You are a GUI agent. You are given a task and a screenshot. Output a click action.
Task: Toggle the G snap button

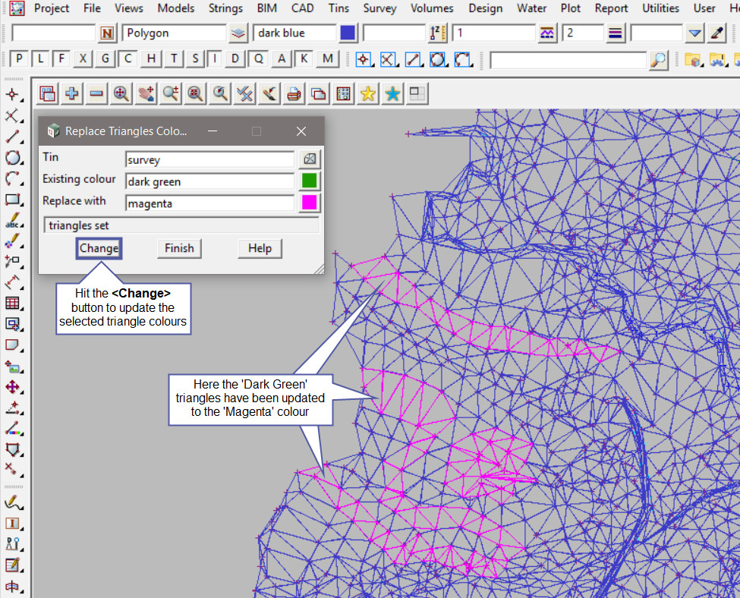[105, 59]
